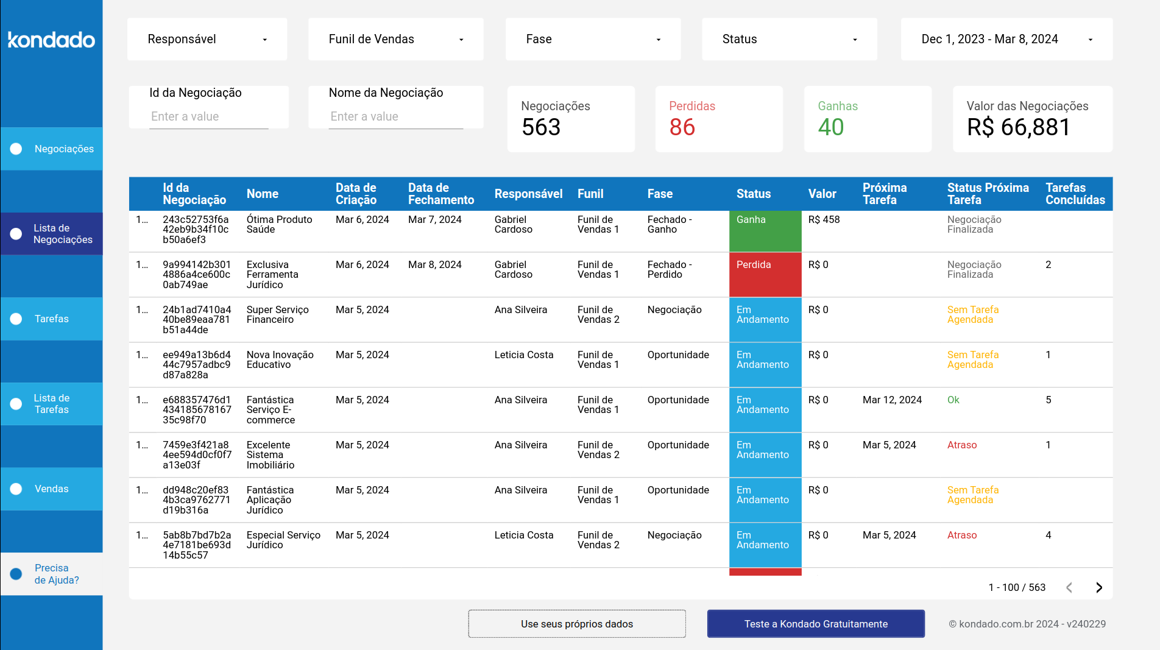The width and height of the screenshot is (1160, 650).
Task: Click the previous page left arrow
Action: click(1069, 587)
